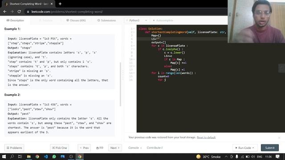Open the network wifi tray icon
285x160 pixels.
(x=242, y=156)
